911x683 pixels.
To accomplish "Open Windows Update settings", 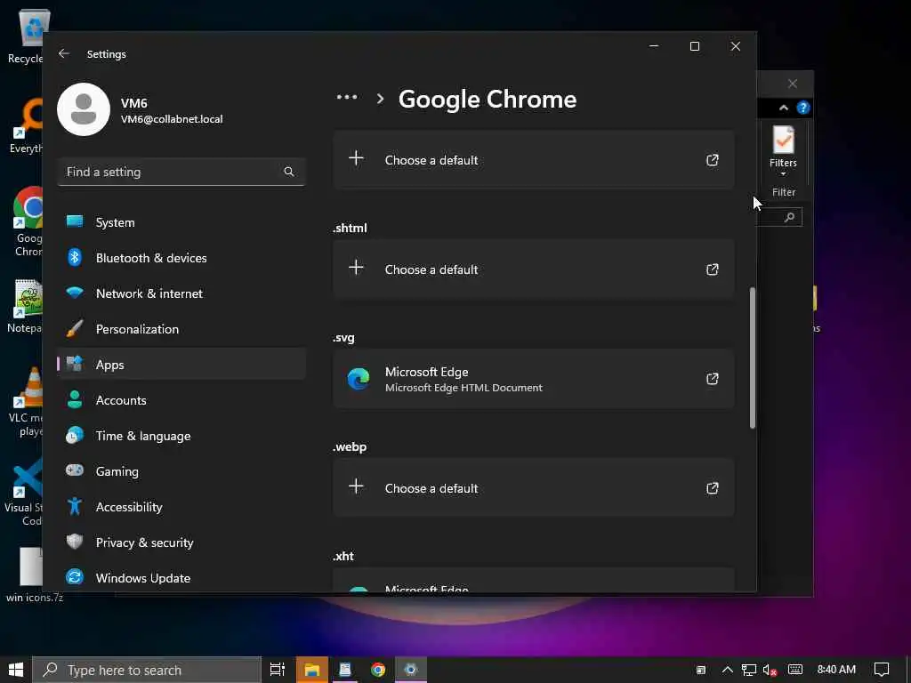I will (x=181, y=577).
